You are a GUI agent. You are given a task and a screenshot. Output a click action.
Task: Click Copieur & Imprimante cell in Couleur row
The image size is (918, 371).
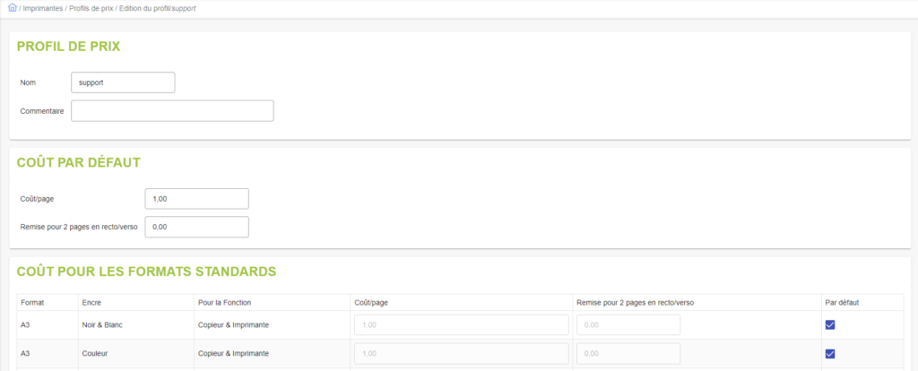(234, 354)
